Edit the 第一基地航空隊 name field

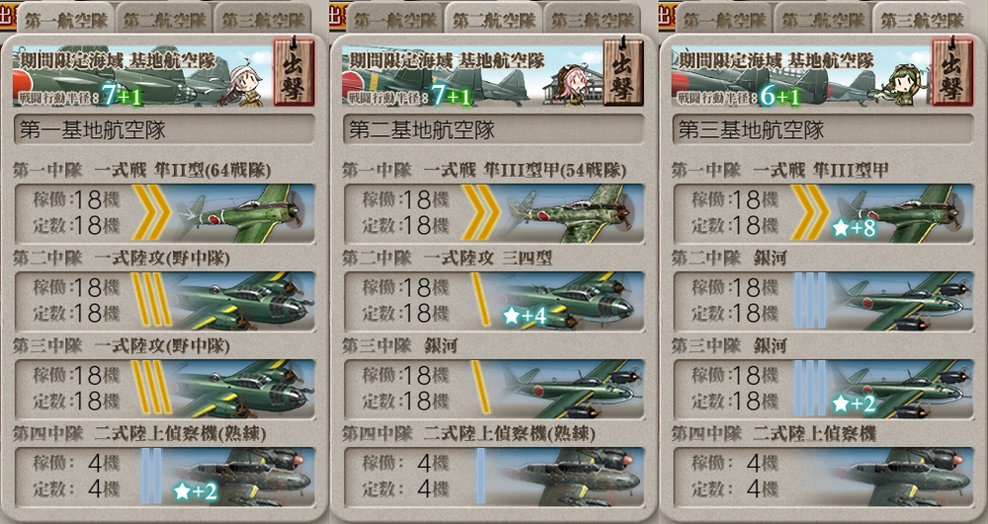click(164, 129)
